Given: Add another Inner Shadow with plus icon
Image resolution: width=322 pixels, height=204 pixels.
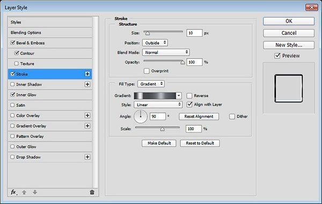Looking at the screenshot, I should [x=87, y=84].
